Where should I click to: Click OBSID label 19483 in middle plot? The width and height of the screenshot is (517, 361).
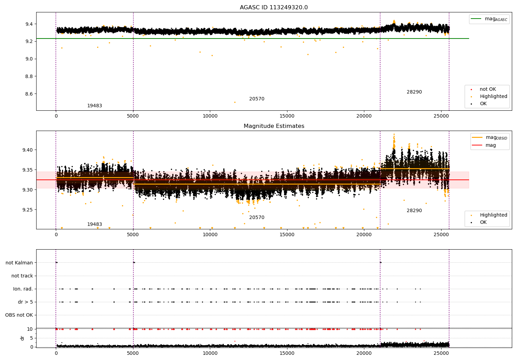(x=94, y=225)
